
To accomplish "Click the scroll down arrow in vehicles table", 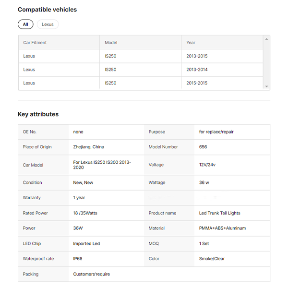I will click(x=266, y=86).
